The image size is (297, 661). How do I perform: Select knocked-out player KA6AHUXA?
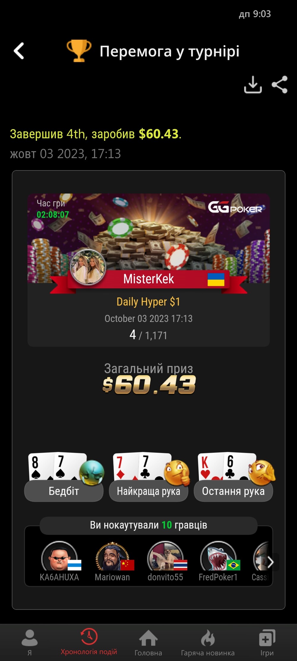click(59, 561)
